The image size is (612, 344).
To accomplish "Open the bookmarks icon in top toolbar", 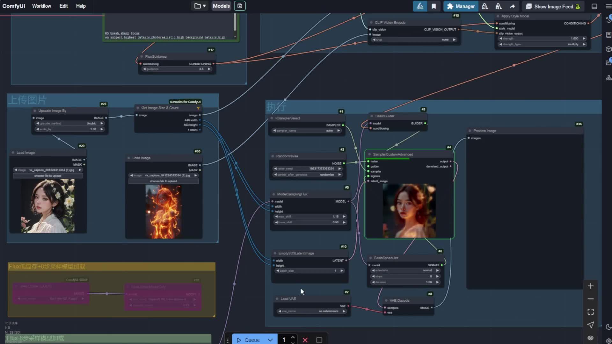I will click(434, 6).
